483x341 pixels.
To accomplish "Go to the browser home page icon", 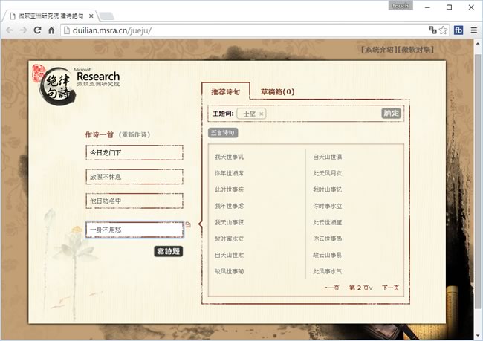I will (x=51, y=30).
